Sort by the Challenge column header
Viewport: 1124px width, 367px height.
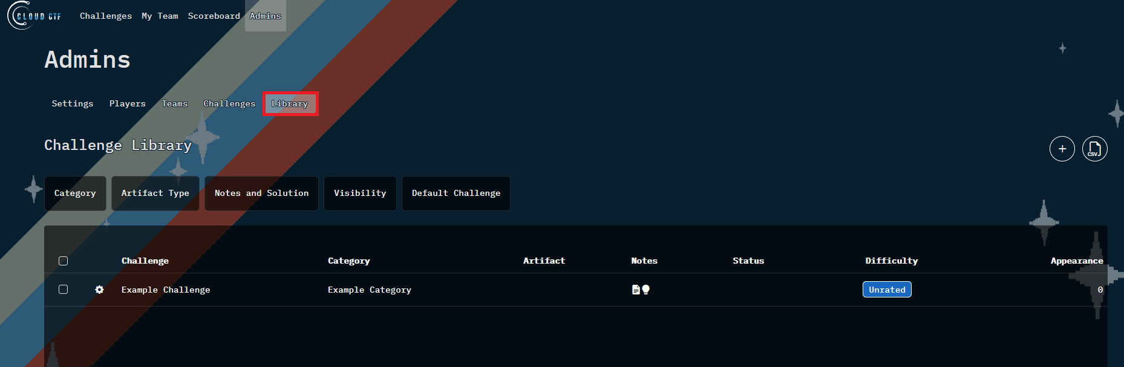pos(145,261)
